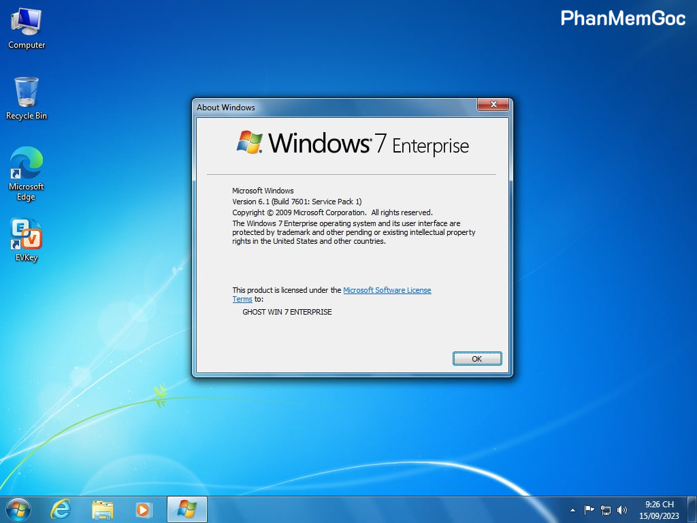Image resolution: width=697 pixels, height=523 pixels.
Task: Select the Microsoft Edge desktop shortcut
Action: pyautogui.click(x=26, y=173)
